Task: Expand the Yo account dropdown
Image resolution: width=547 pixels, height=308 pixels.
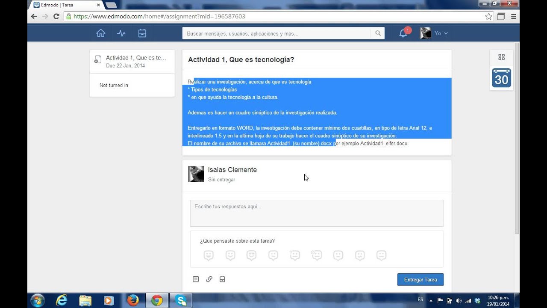Action: point(441,33)
